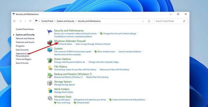208x107 pixels.
Task: Click Create and format hard disk partitions
Action: 128,100
